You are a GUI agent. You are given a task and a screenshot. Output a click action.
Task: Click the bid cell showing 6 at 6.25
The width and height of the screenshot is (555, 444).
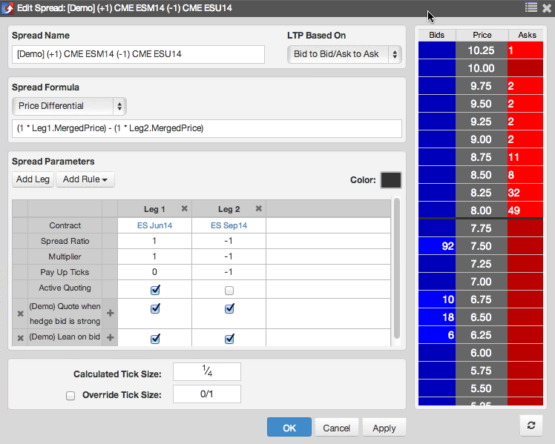pyautogui.click(x=437, y=335)
